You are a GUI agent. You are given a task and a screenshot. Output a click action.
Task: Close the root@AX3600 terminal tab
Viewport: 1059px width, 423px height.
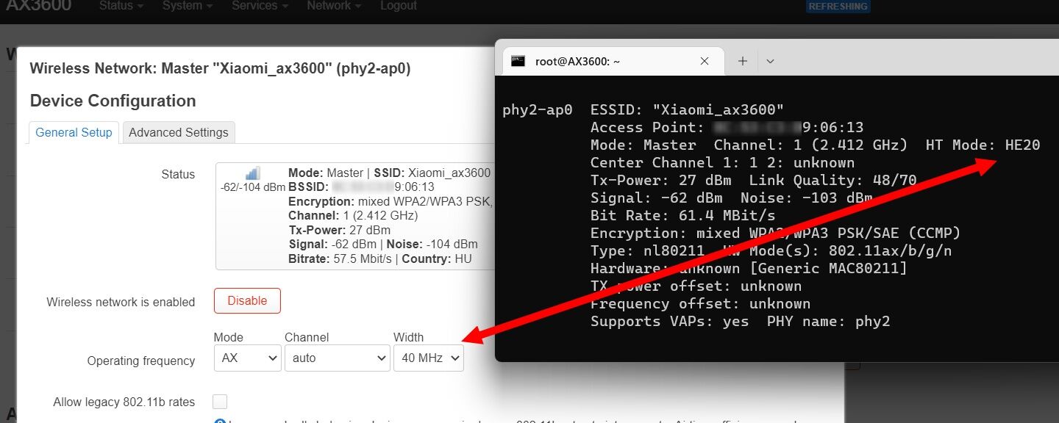[x=705, y=62]
